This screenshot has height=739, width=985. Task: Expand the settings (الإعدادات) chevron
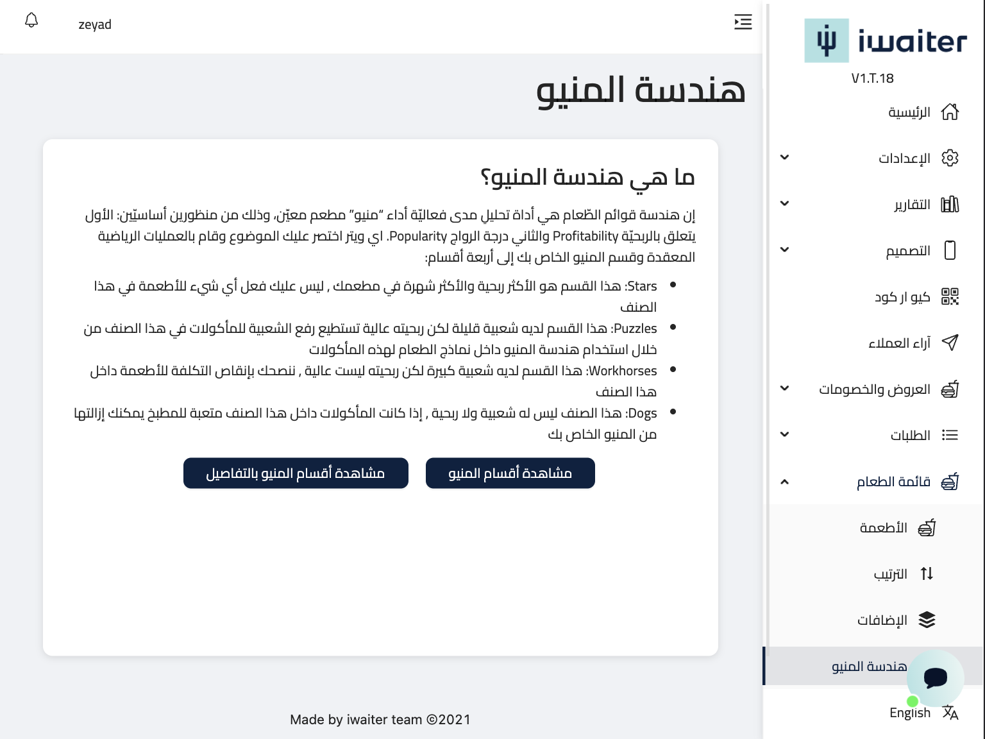(784, 158)
